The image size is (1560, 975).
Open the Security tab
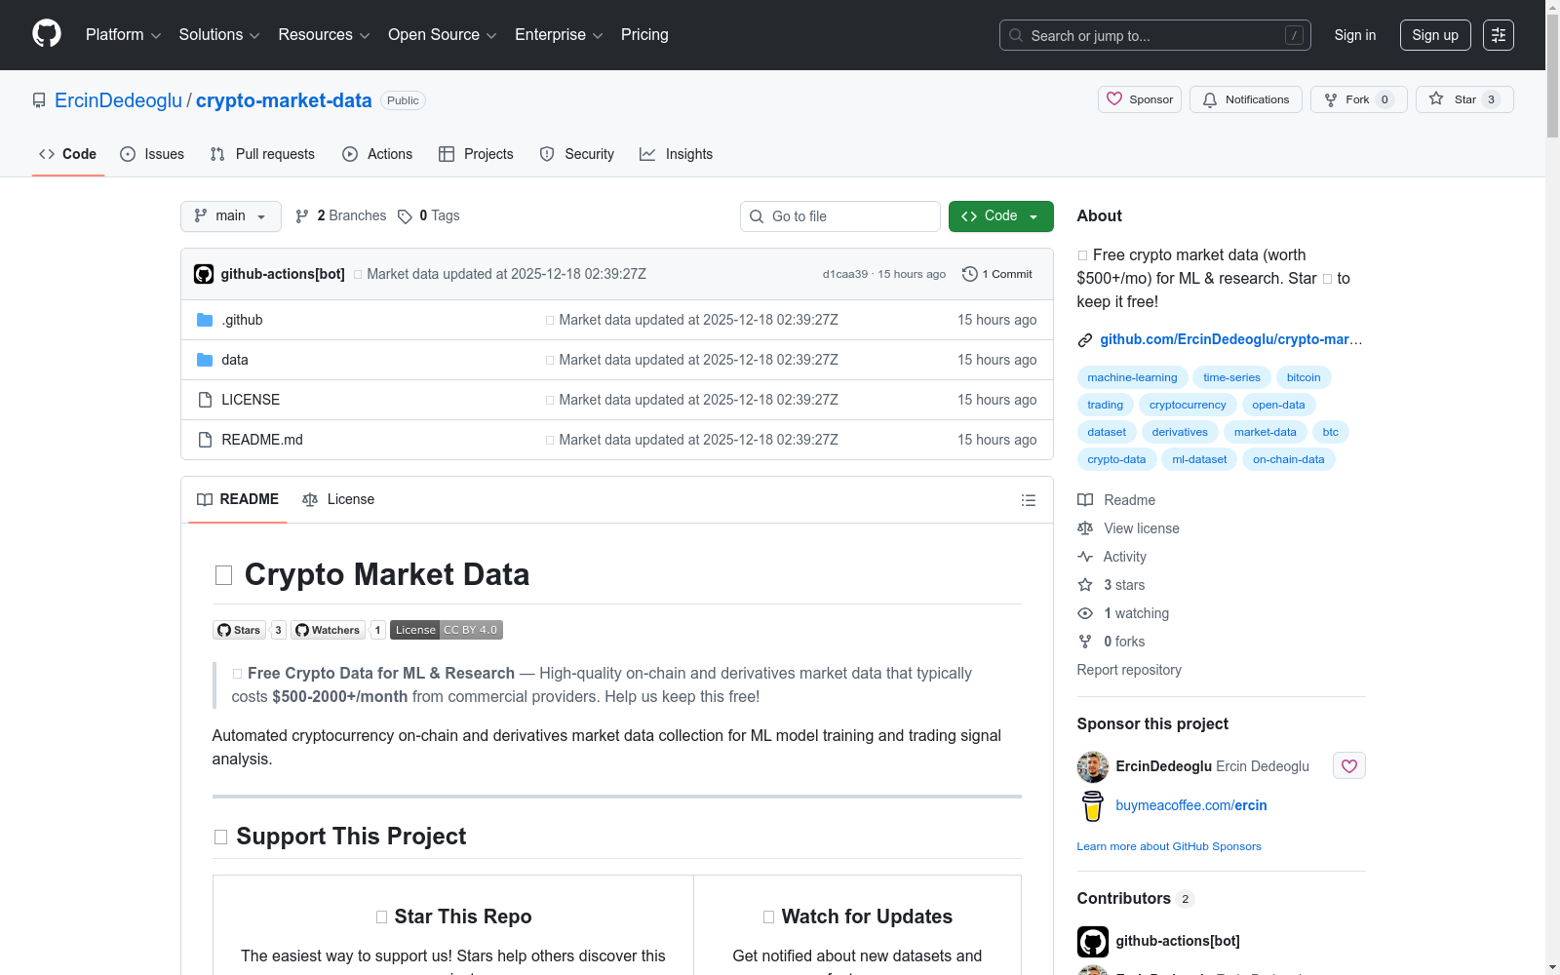pyautogui.click(x=577, y=154)
